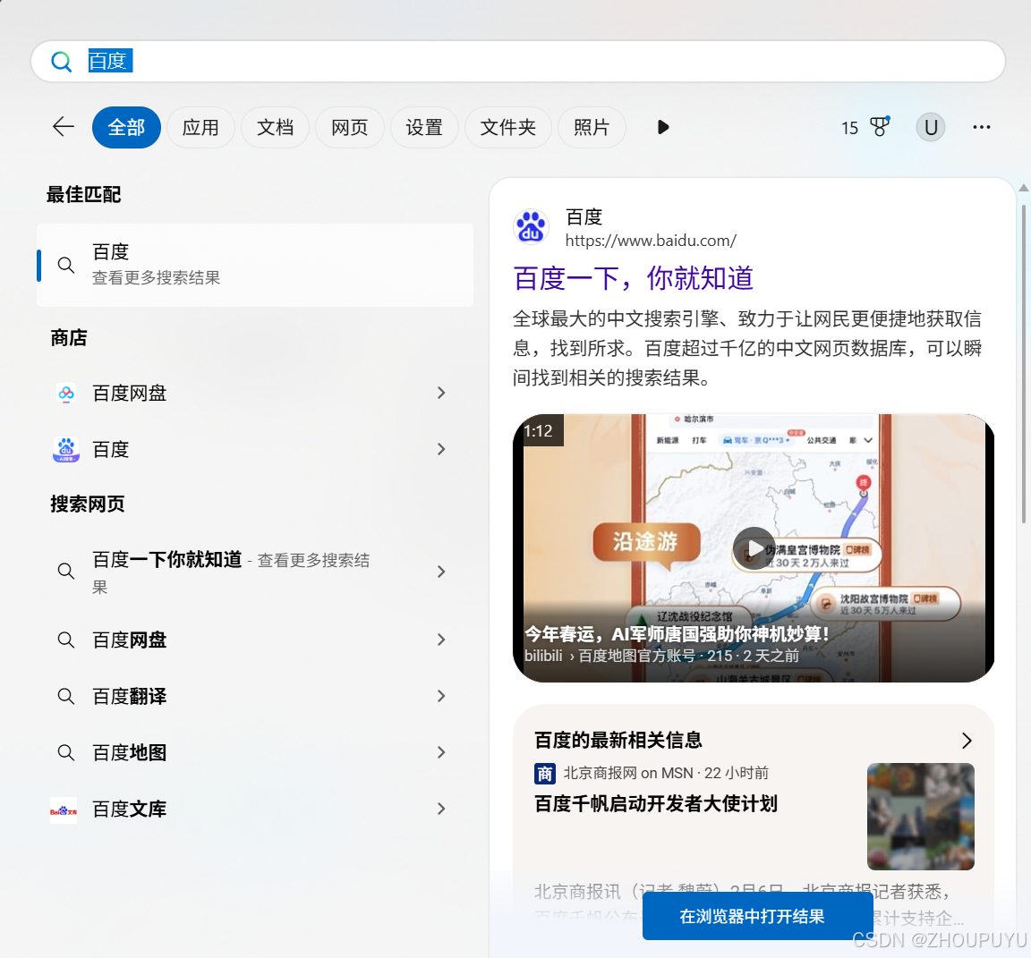Open the rewards trophy icon showing 15
1031x958 pixels.
(880, 127)
